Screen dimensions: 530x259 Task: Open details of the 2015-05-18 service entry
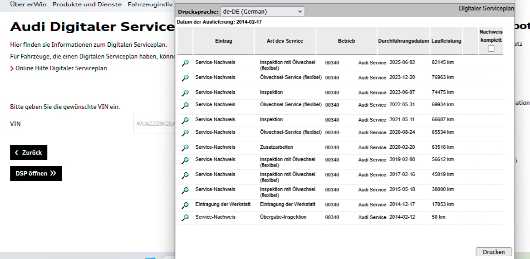[185, 190]
